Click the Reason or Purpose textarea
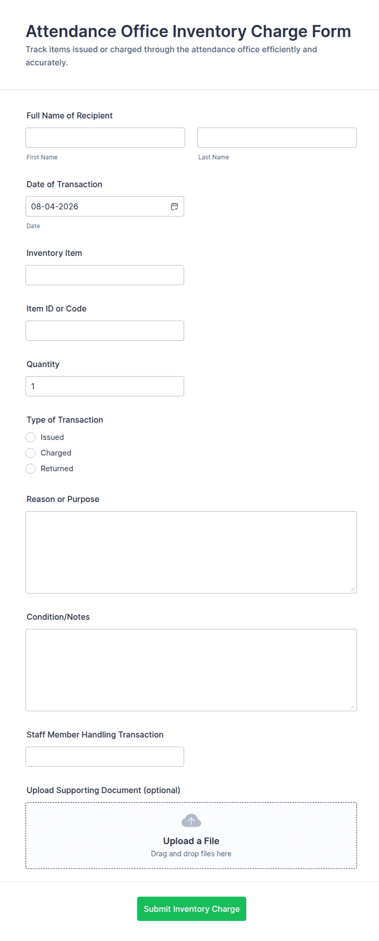This screenshot has width=379, height=941. [191, 552]
